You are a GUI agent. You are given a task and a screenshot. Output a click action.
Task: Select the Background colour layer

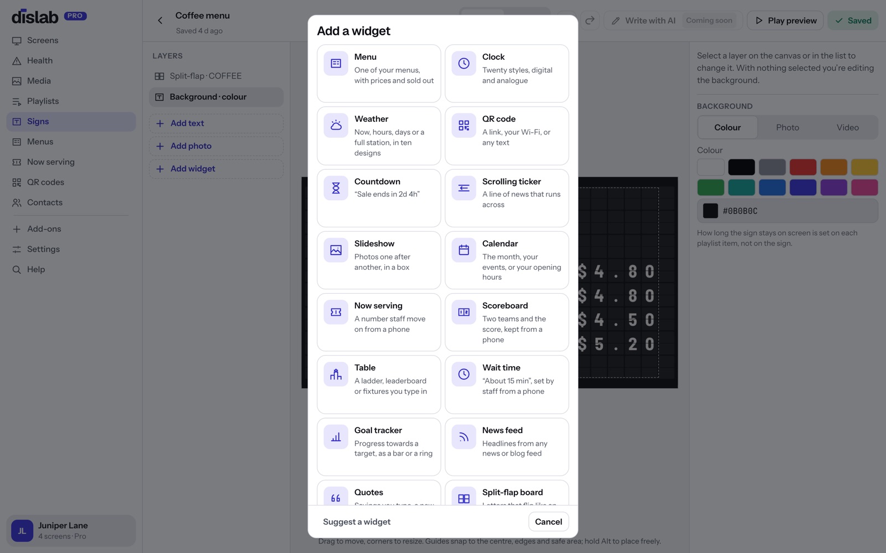(216, 97)
